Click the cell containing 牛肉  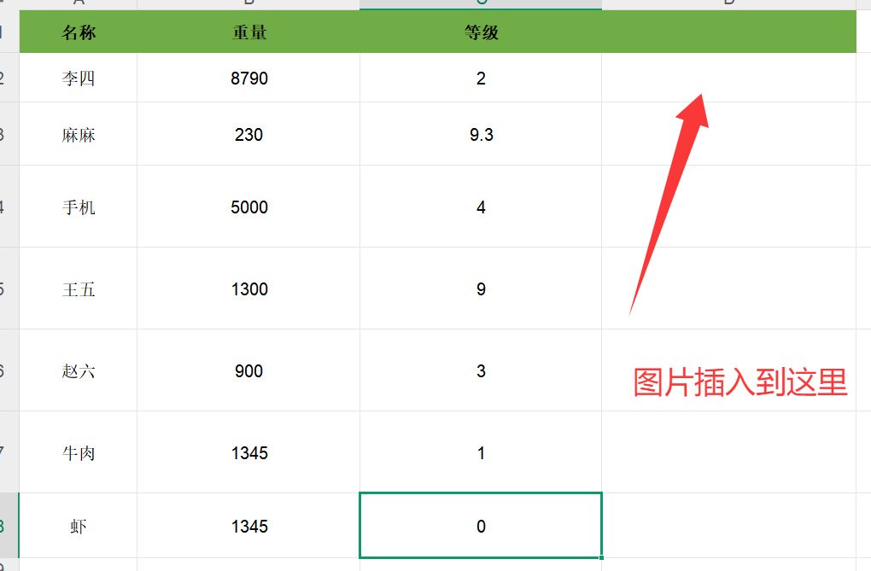tap(79, 452)
